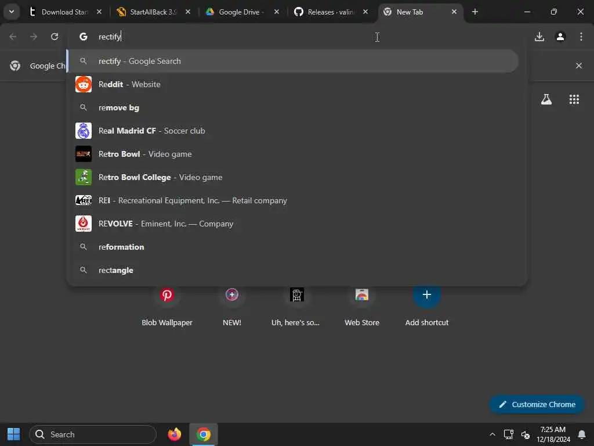Click the Reddit logo icon
594x446 pixels.
[84, 84]
